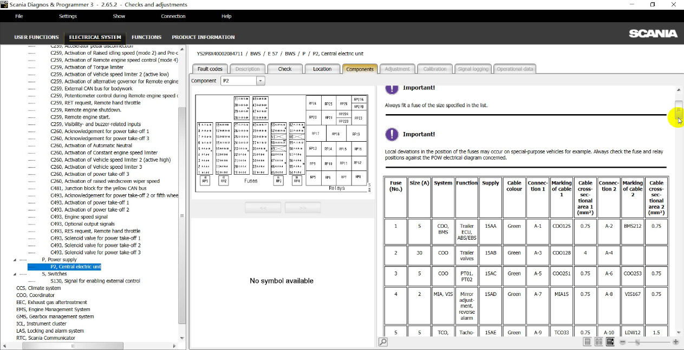The image size is (684, 350).
Task: Collapse the P, Power supply tree node
Action: click(x=15, y=260)
